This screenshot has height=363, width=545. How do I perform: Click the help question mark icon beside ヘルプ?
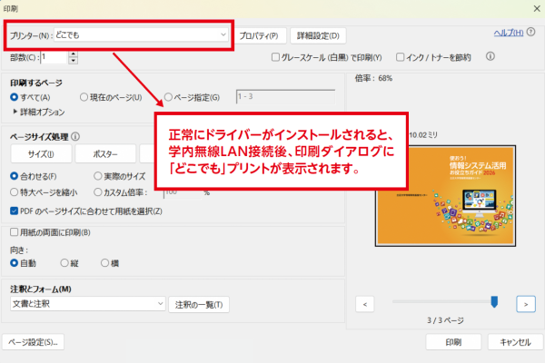tap(532, 34)
